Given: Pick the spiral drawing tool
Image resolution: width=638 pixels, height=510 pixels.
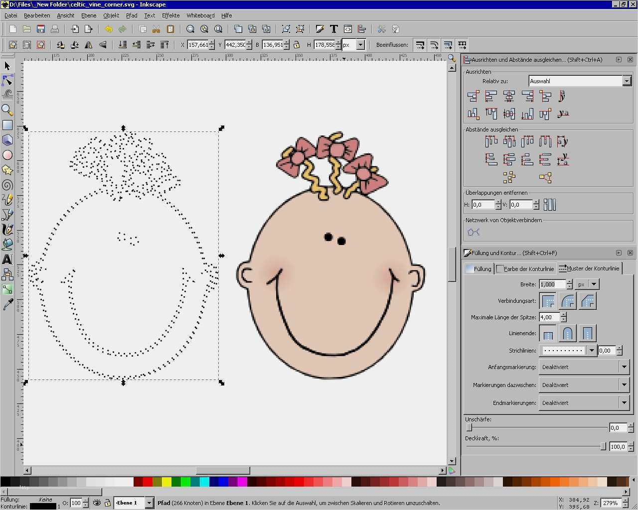Looking at the screenshot, I should click(x=7, y=185).
